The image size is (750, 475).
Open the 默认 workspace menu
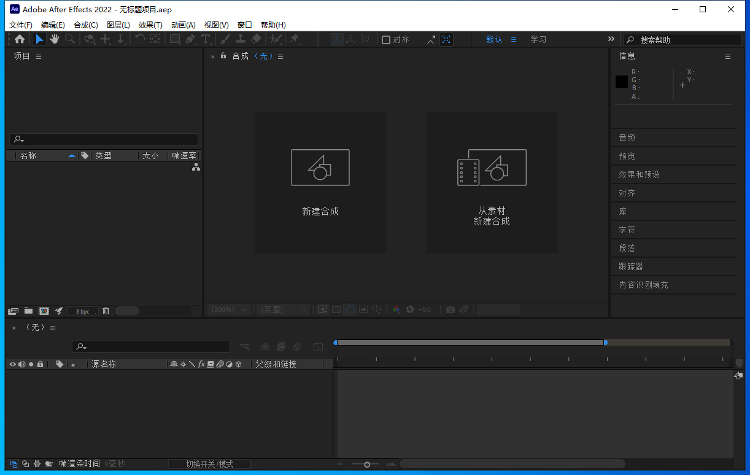(x=494, y=39)
